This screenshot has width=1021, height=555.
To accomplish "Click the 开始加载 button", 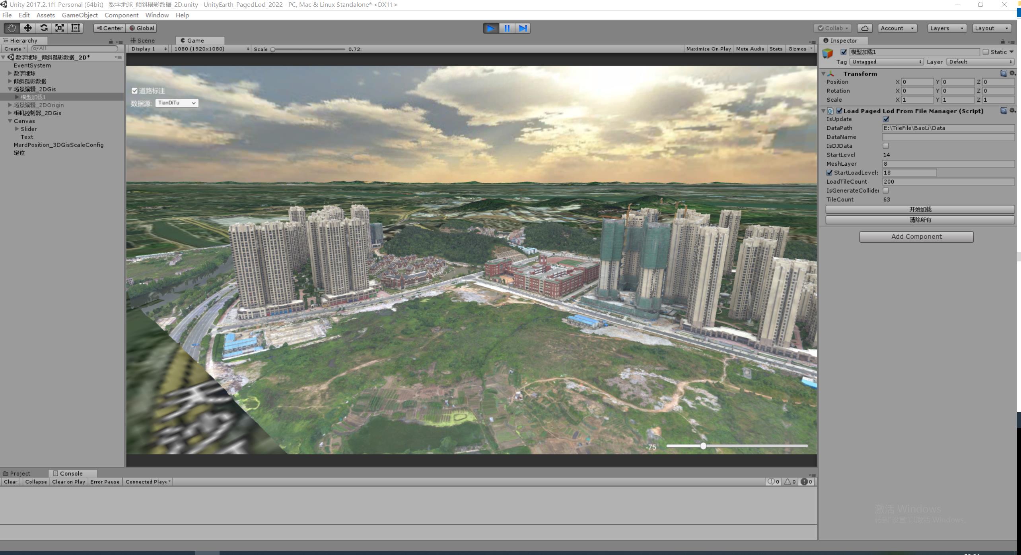I will 920,209.
